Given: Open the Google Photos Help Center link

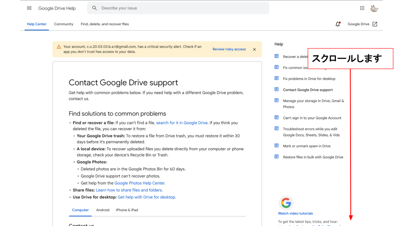Looking at the screenshot, I should pos(139,183).
